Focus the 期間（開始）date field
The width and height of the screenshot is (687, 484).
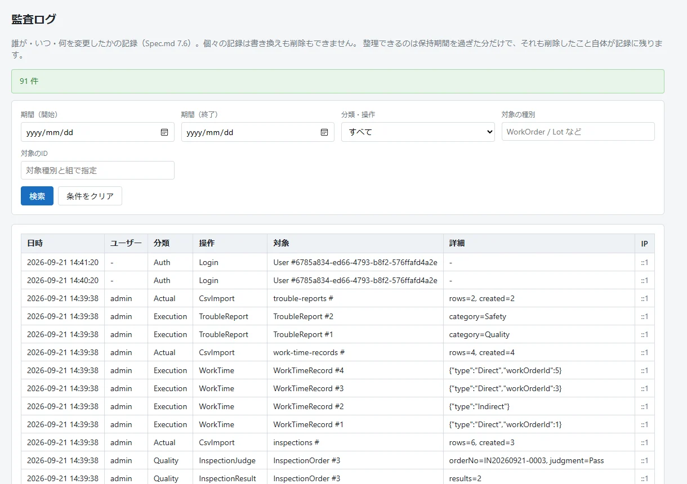[97, 132]
